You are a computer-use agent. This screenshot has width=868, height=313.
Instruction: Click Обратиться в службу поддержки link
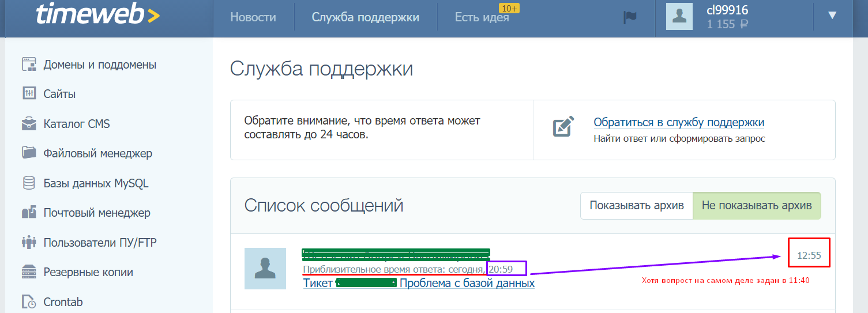[679, 122]
